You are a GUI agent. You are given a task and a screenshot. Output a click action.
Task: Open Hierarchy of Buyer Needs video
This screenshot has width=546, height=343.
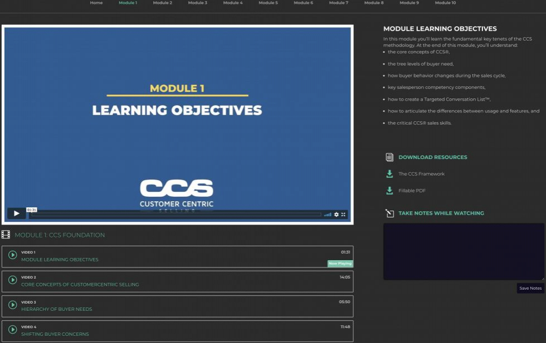pos(57,309)
